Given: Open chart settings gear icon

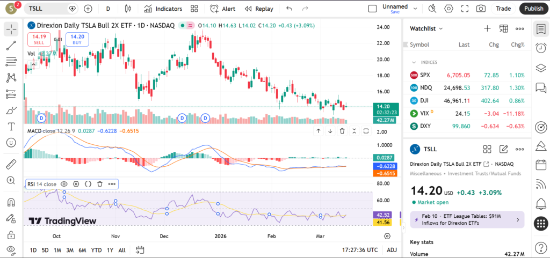Looking at the screenshot, I should [x=448, y=9].
